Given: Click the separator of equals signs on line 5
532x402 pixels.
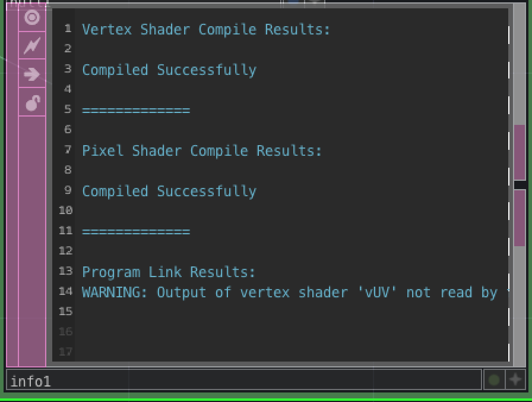Looking at the screenshot, I should click(136, 111).
